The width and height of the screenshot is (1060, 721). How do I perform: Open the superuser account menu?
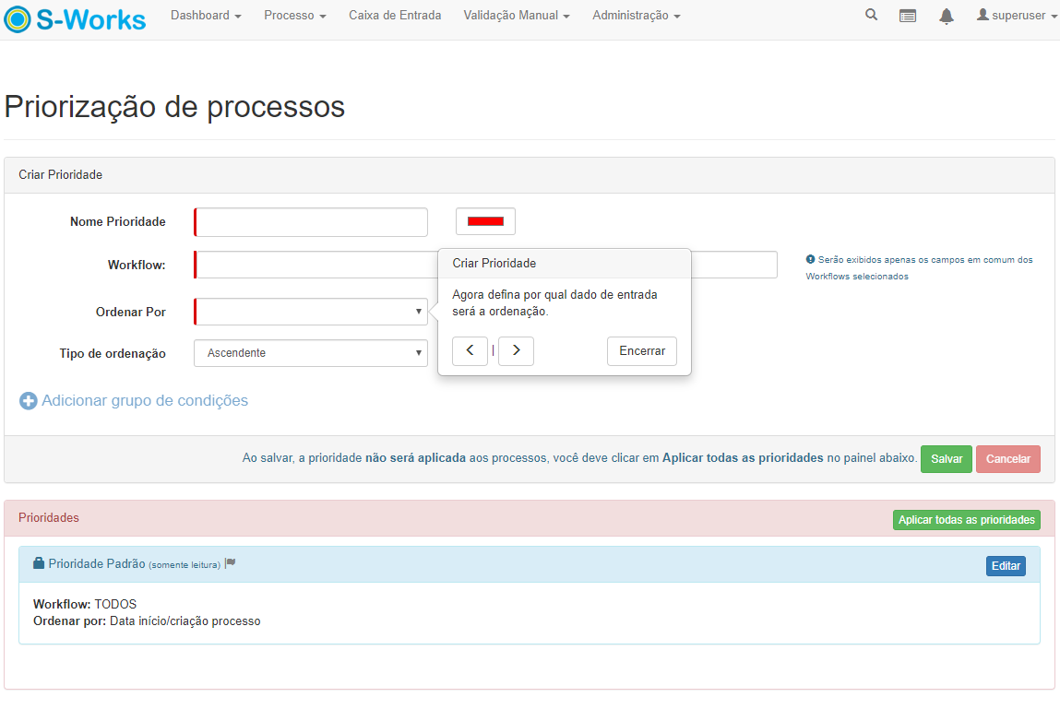[1017, 16]
